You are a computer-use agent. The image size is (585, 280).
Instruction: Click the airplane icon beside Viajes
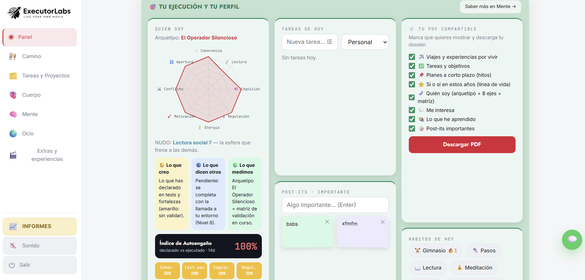[x=421, y=57]
